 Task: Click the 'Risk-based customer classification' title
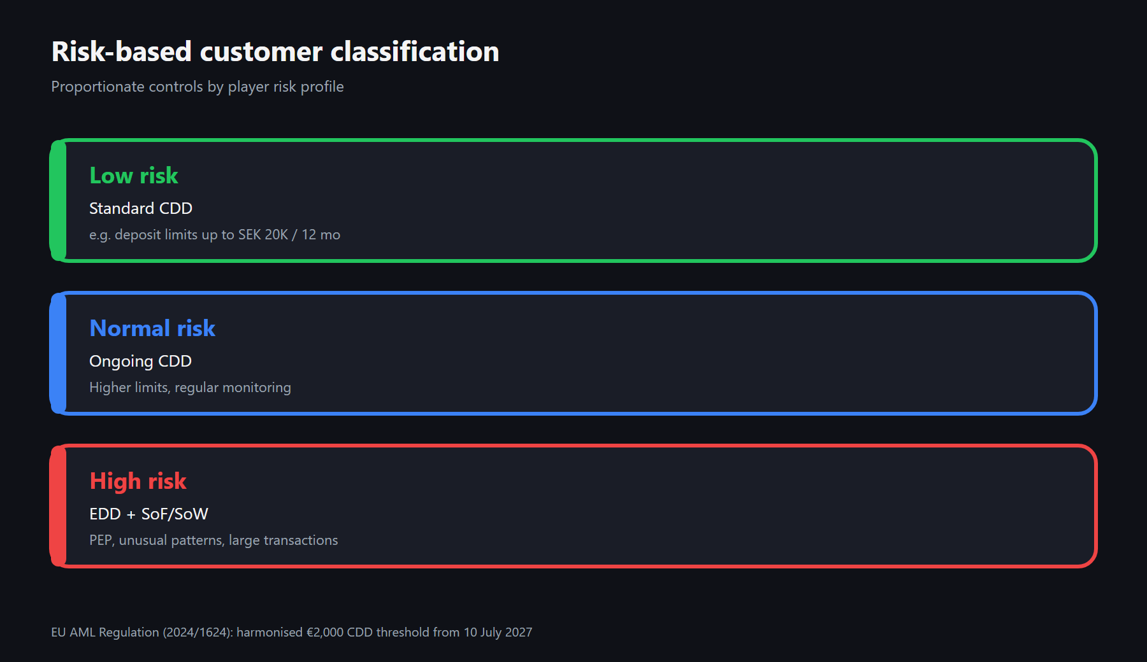tap(275, 52)
